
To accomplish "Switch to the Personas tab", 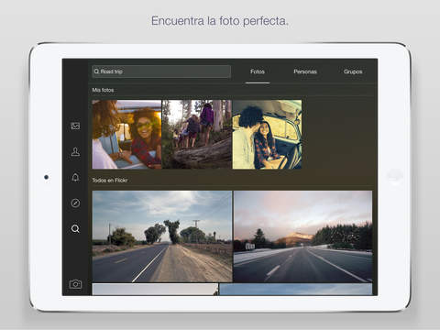I will click(305, 71).
